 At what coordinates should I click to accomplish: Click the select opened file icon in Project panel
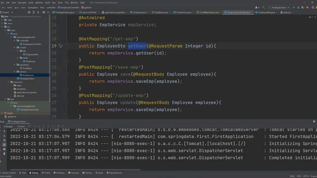(29, 12)
